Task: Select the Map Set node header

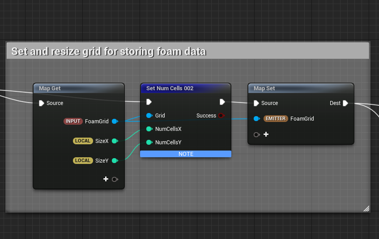Action: point(265,88)
